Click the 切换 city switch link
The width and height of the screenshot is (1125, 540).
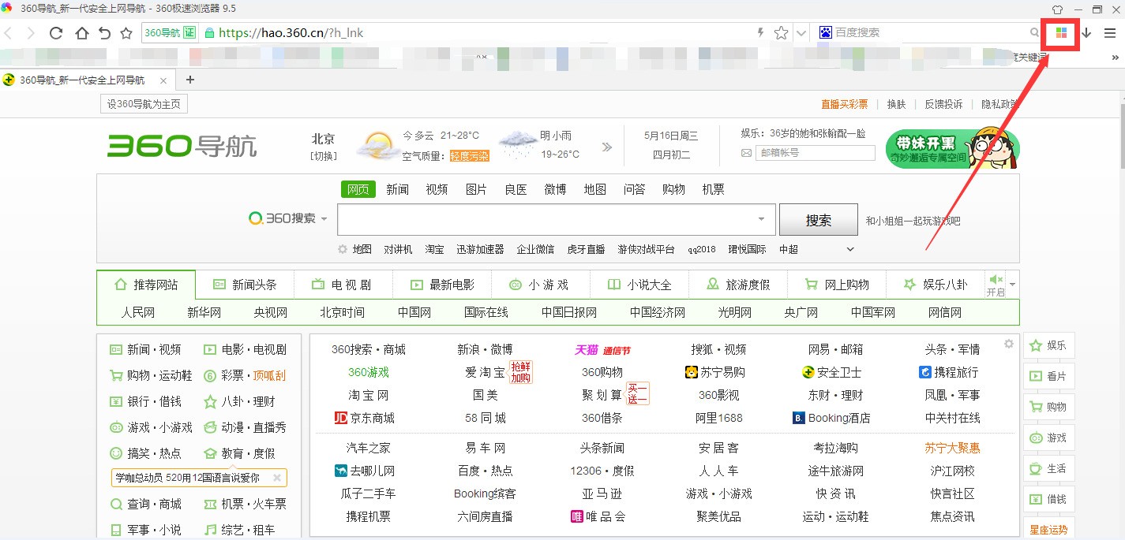click(x=323, y=156)
